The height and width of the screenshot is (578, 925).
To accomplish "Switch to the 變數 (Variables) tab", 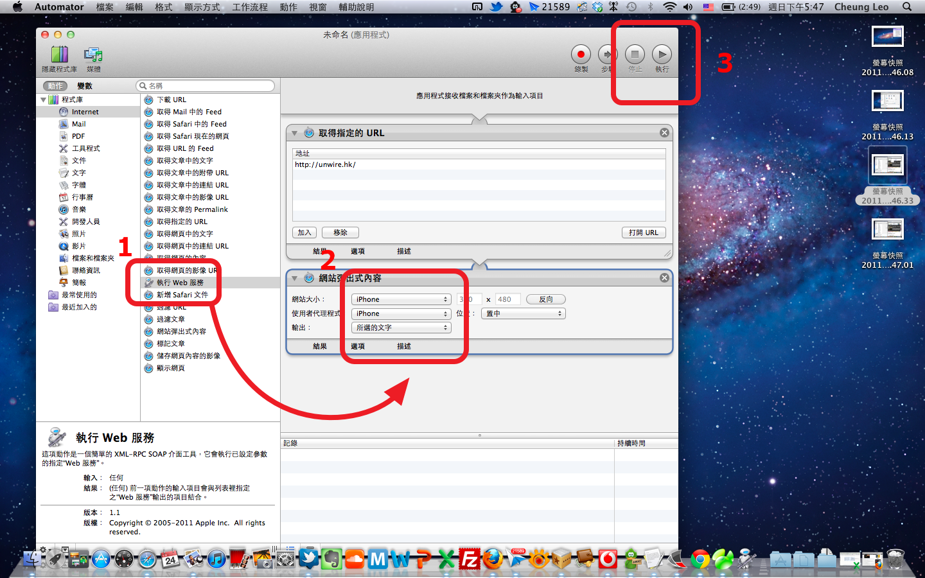I will (85, 86).
